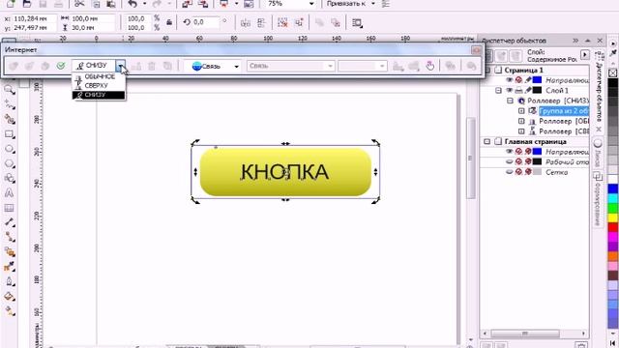
Task: Click the rotation angle input field
Action: [206, 22]
